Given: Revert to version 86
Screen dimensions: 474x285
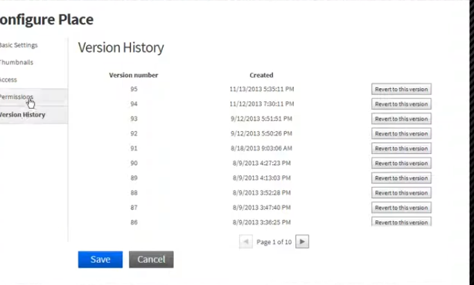Looking at the screenshot, I should 401,221.
